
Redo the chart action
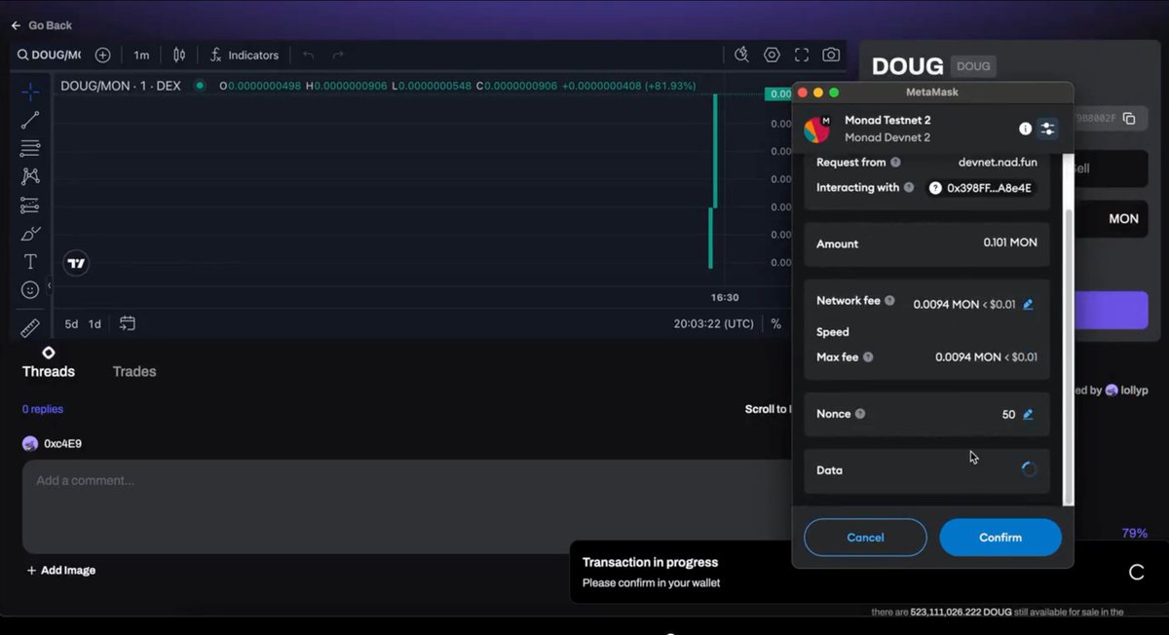tap(338, 56)
